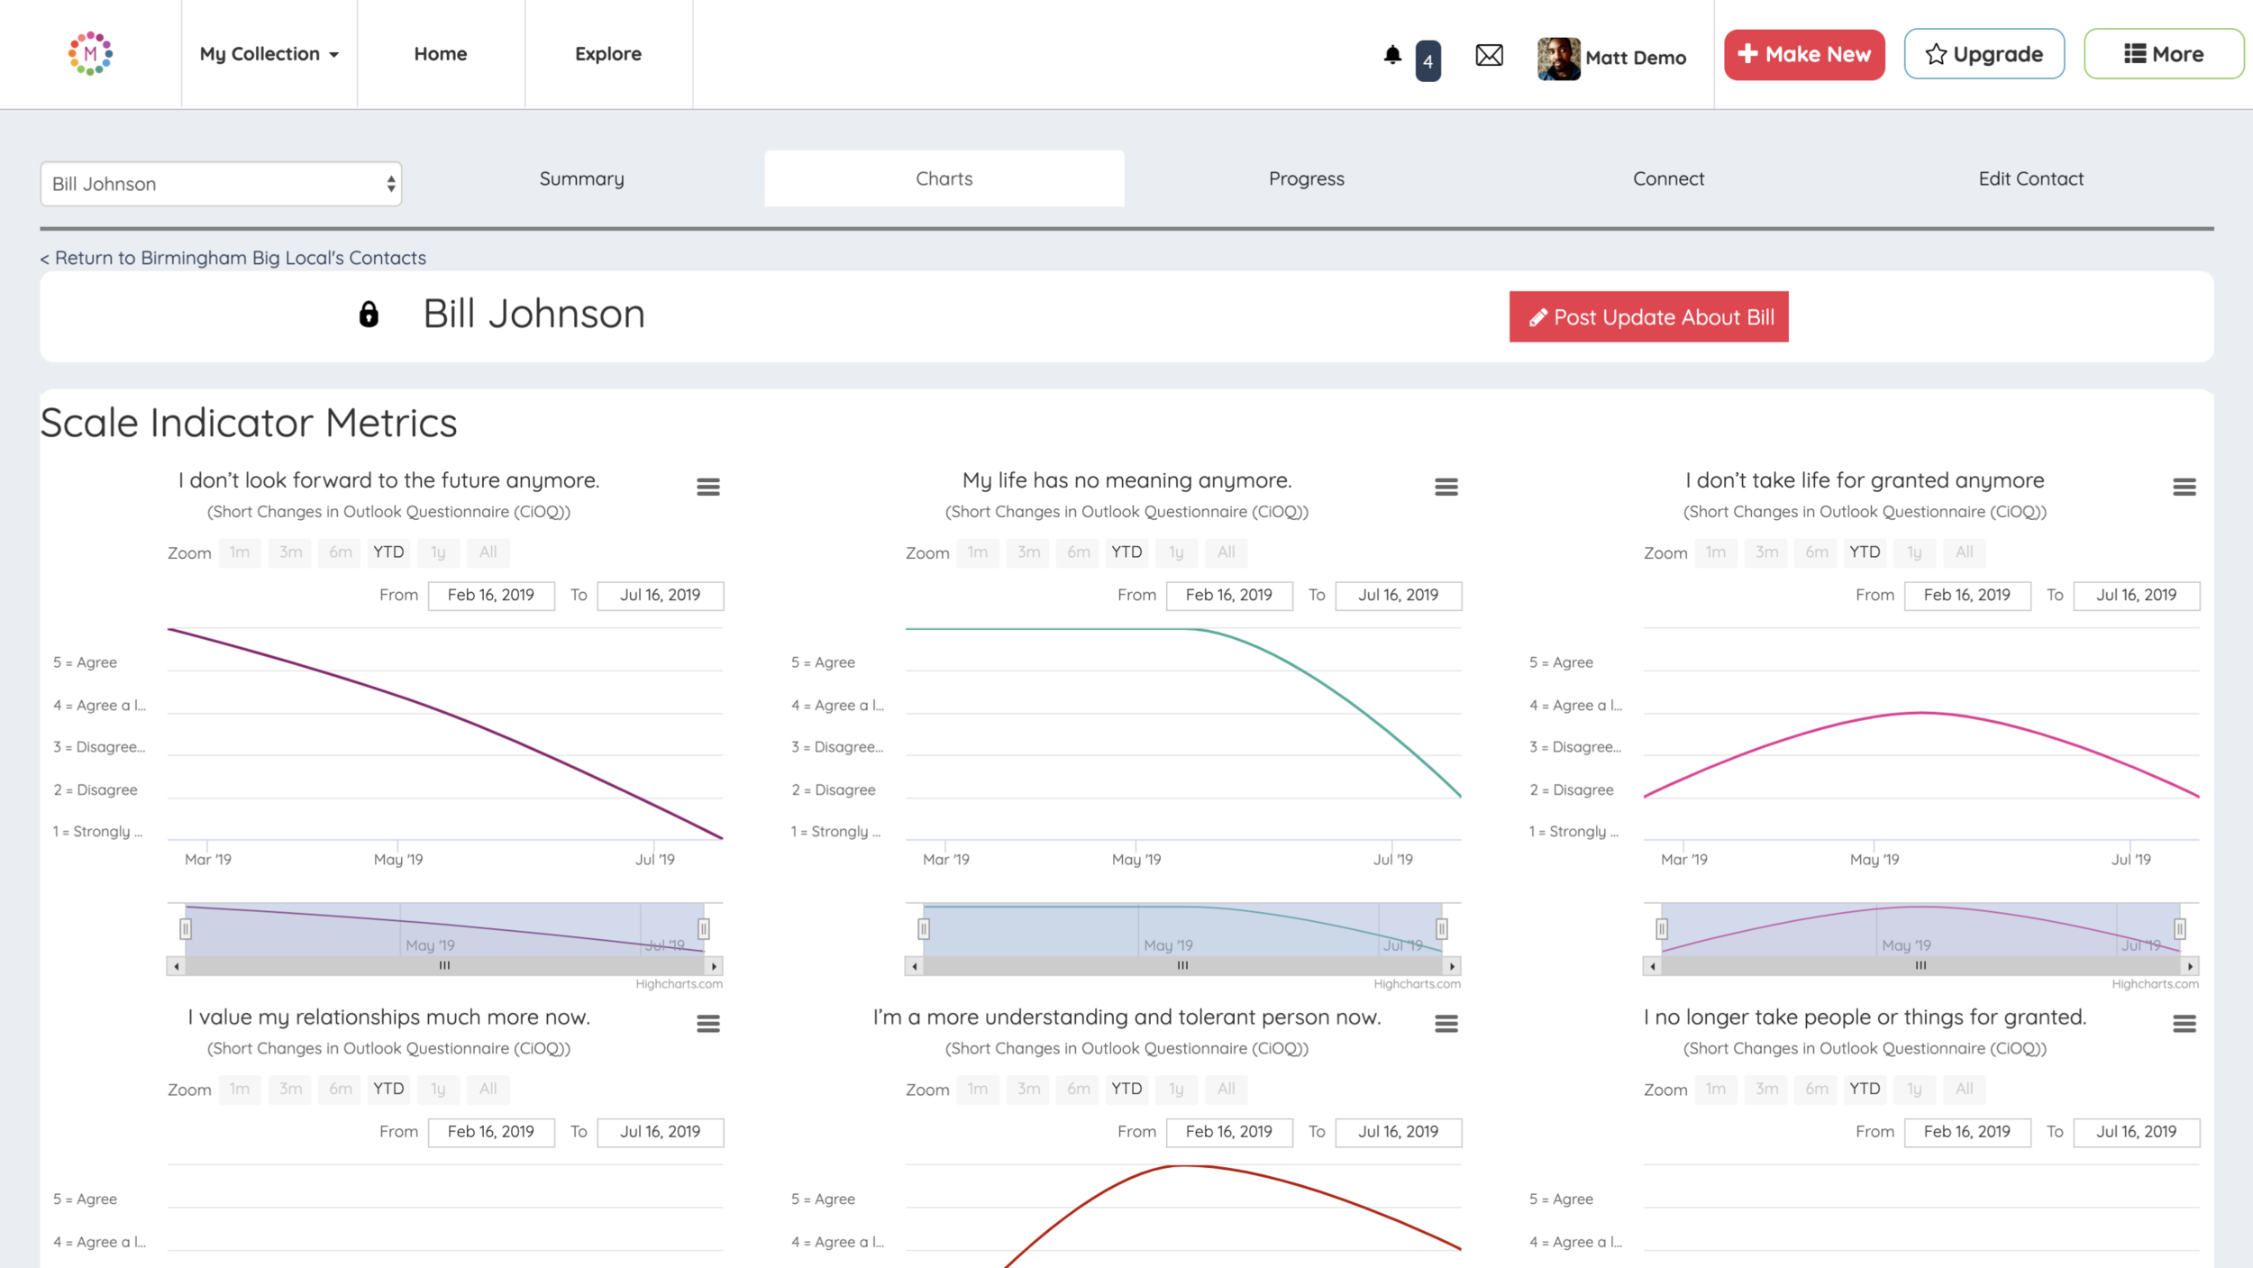Click the colorful M logo icon
Image resolution: width=2253 pixels, height=1268 pixels.
coord(90,53)
